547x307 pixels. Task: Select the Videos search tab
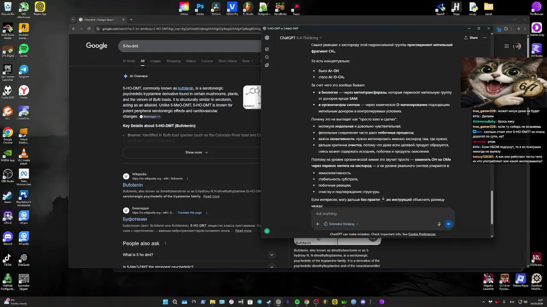(191, 61)
